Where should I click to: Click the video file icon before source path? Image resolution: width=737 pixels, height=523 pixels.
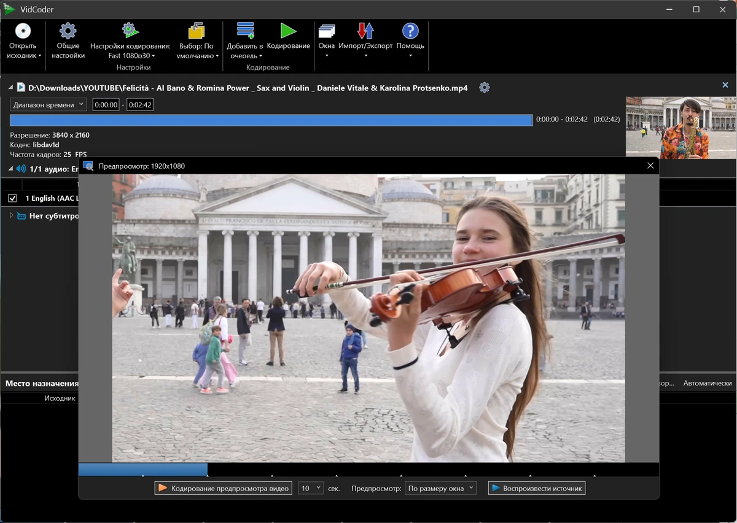pos(21,87)
